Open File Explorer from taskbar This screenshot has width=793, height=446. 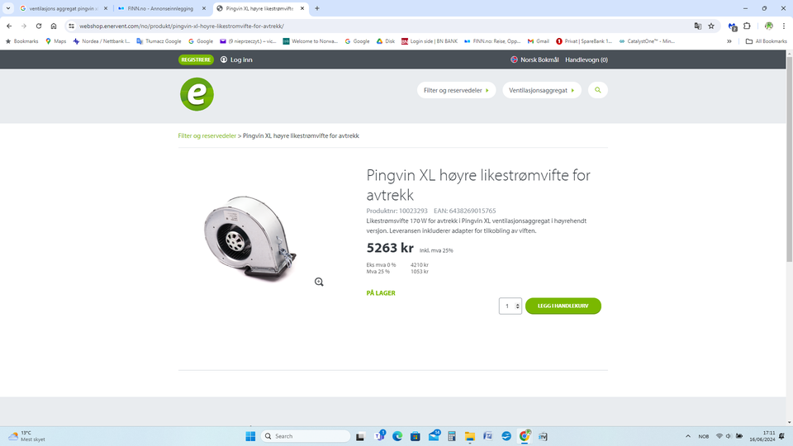click(470, 436)
